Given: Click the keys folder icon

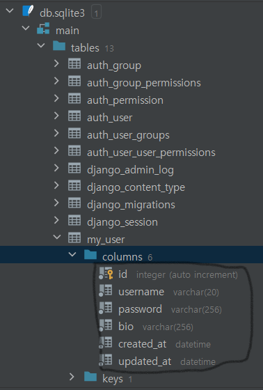Looking at the screenshot, I should 90,377.
